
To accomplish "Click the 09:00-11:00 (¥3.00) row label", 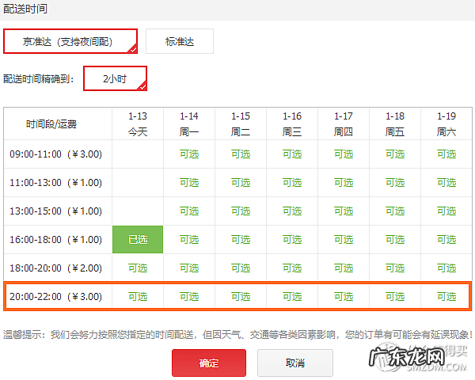I will pos(55,154).
